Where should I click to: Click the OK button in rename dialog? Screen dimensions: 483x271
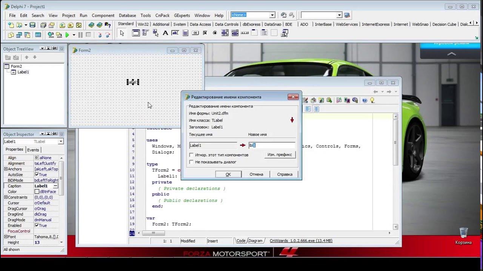coord(228,174)
